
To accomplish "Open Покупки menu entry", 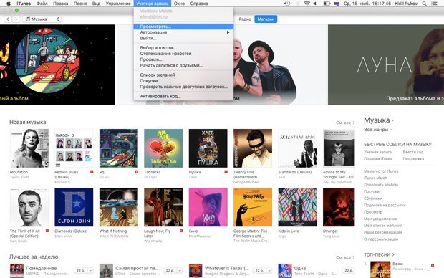I will 183,81.
